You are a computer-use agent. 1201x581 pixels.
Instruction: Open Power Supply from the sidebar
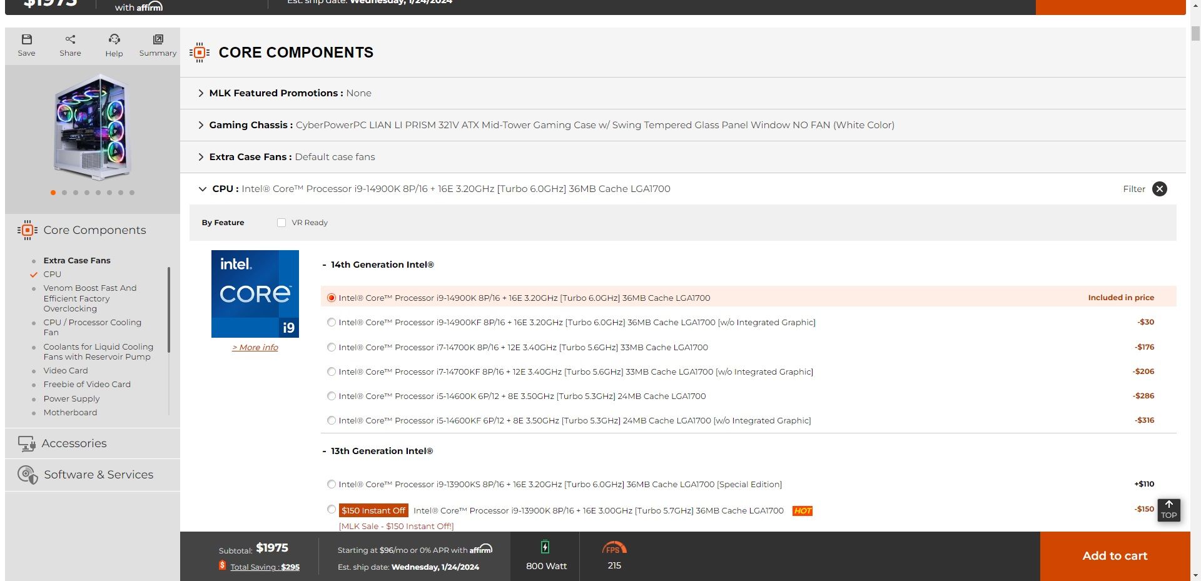pos(71,398)
